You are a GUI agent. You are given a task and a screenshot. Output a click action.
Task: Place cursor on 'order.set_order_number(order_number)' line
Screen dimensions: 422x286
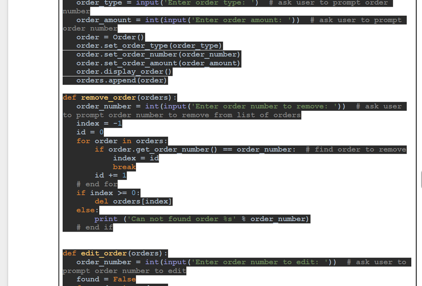(x=158, y=54)
